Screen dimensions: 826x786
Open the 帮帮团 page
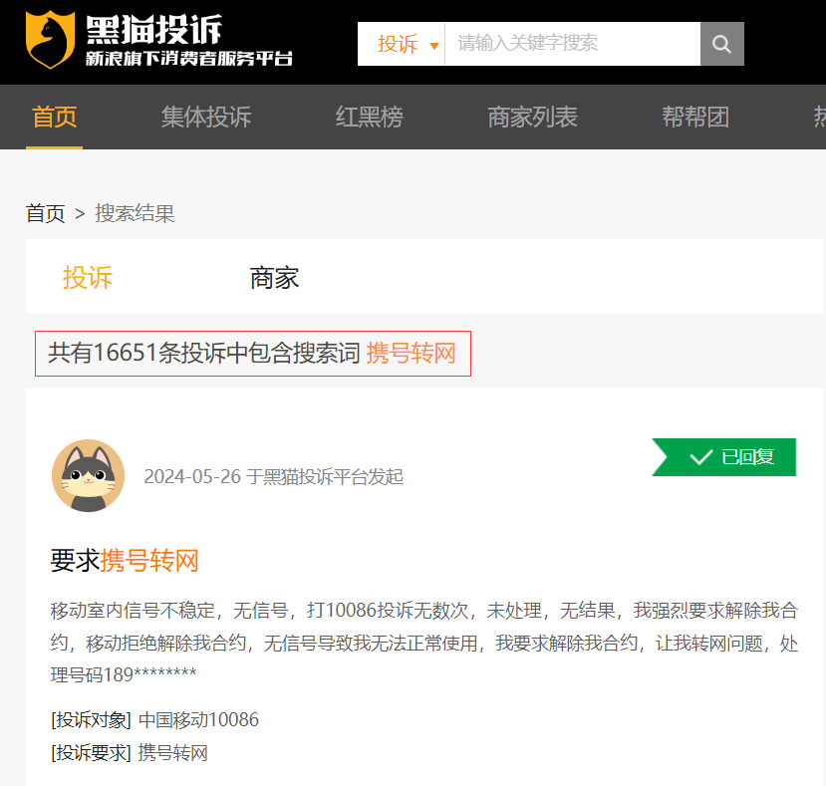pos(695,117)
